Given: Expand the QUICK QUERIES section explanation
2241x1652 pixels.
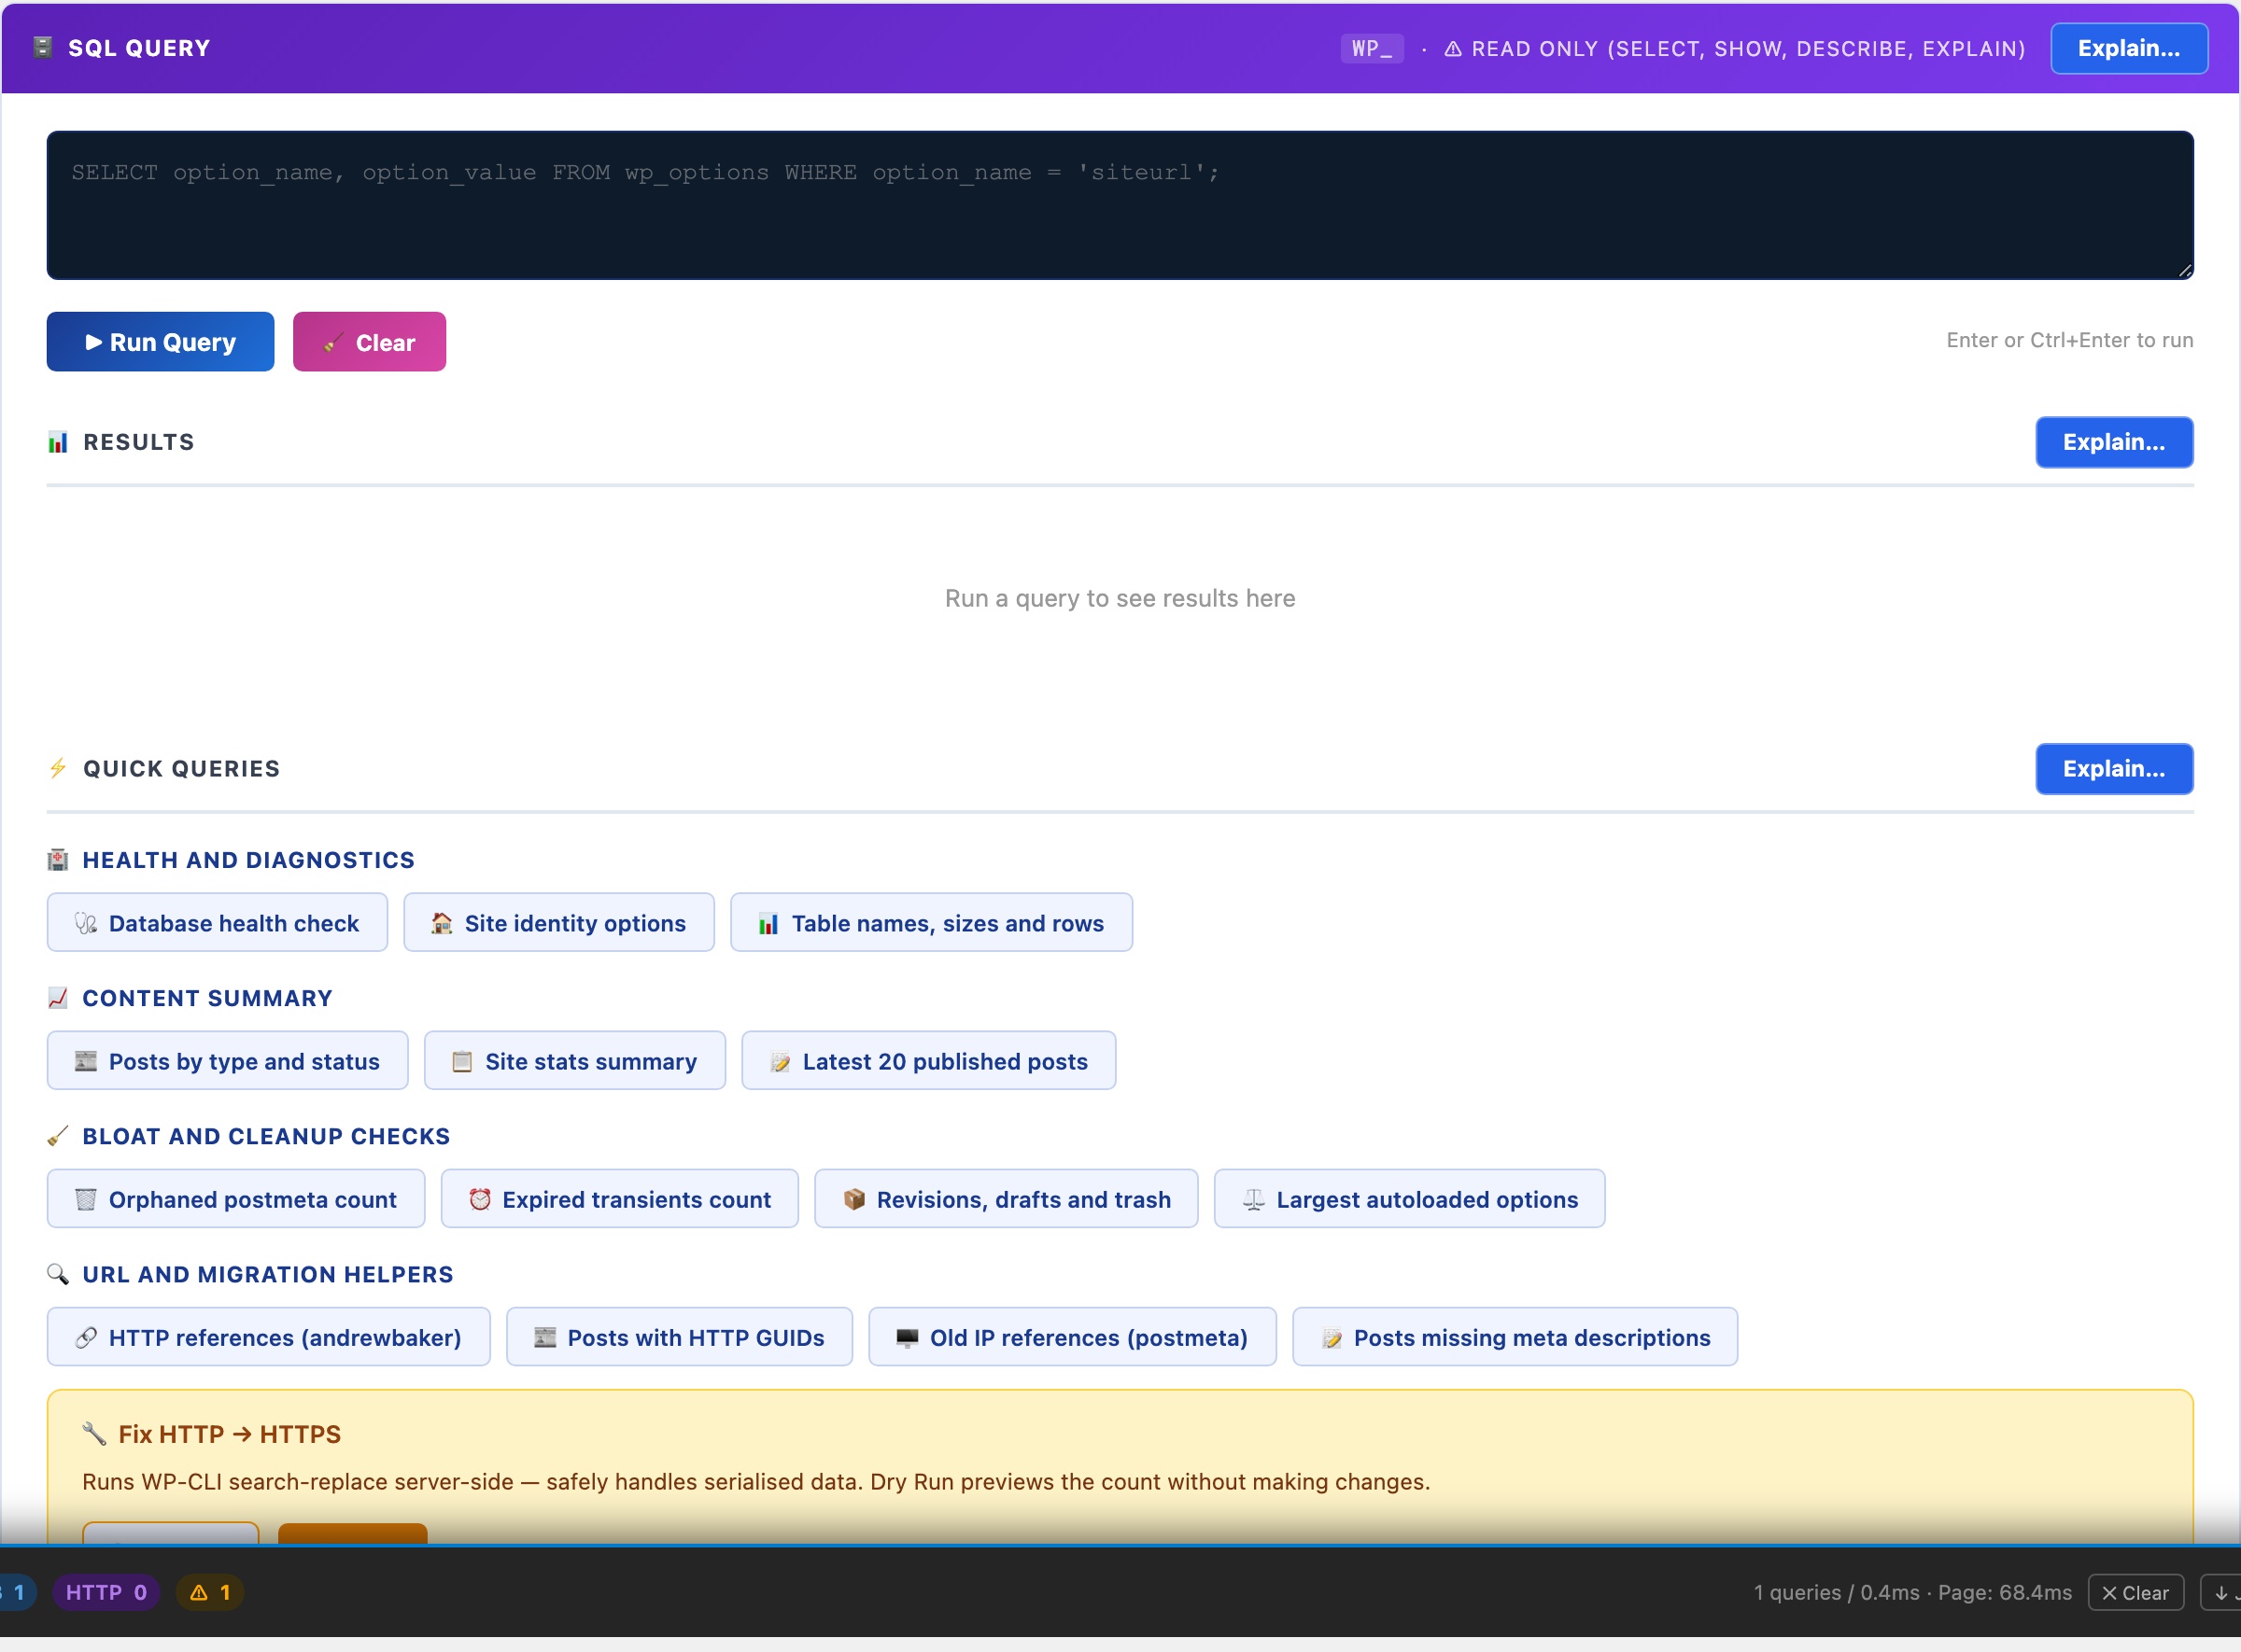Looking at the screenshot, I should click(x=2114, y=768).
